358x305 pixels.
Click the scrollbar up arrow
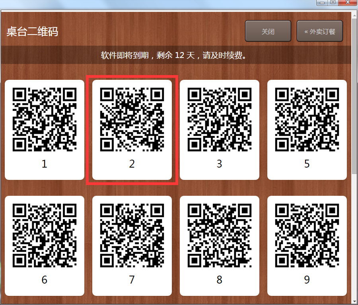[x=354, y=15]
